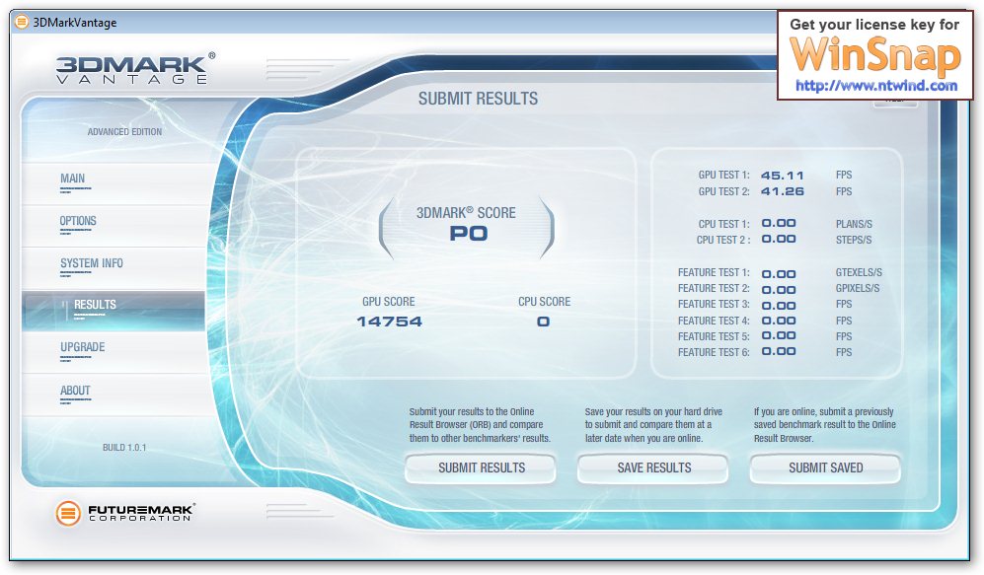Click the SUBMIT RESULTS page heading

click(x=479, y=99)
